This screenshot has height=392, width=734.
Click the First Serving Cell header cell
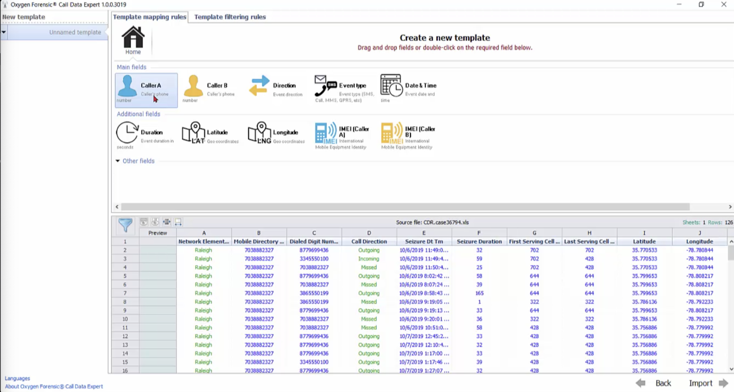534,241
